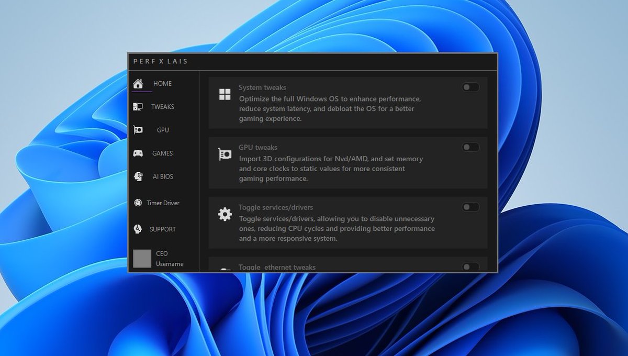Switch on the ethernet tweaks toggle

pos(470,266)
